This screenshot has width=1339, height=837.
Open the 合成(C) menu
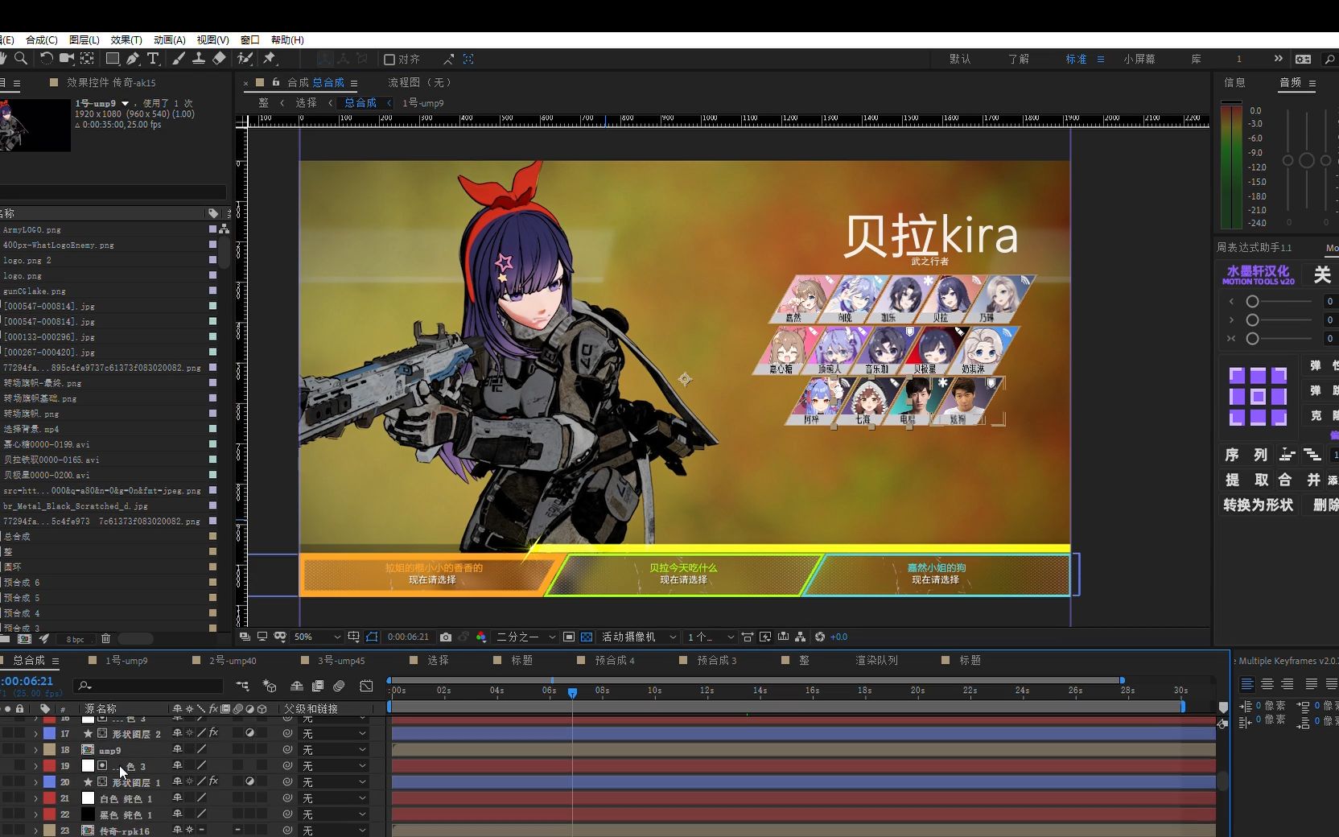click(x=41, y=39)
